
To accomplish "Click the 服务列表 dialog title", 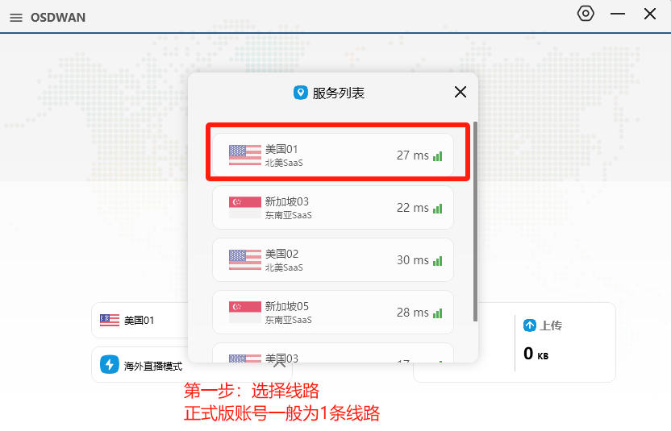I will pyautogui.click(x=339, y=93).
